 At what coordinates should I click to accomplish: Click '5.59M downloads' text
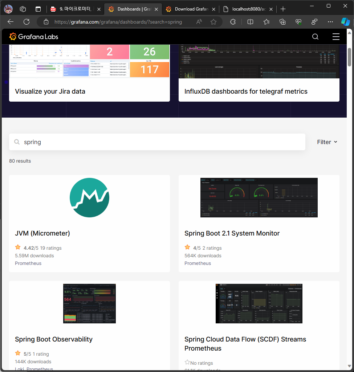pos(34,256)
